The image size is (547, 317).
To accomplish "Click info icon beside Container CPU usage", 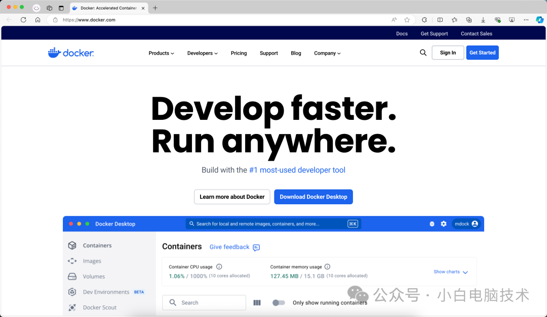I will (219, 267).
